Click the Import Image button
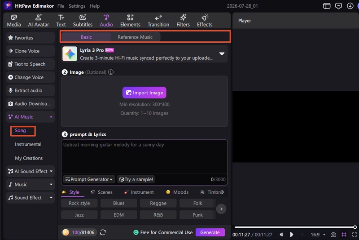The width and height of the screenshot is (359, 240). pyautogui.click(x=144, y=93)
